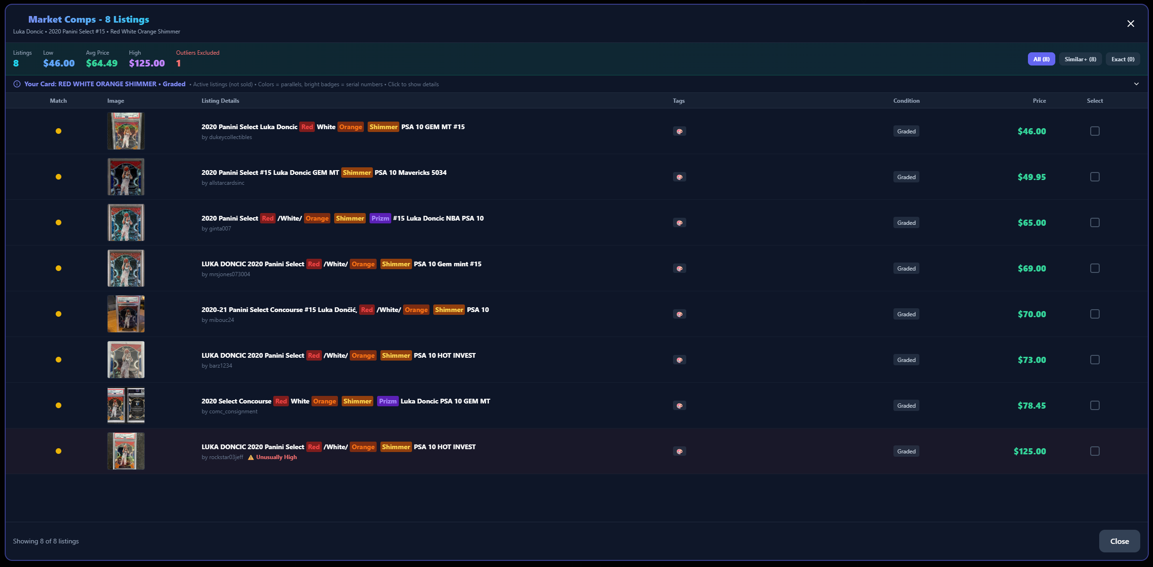Select the $46.00 listing checkbox
The height and width of the screenshot is (567, 1153).
(1094, 131)
